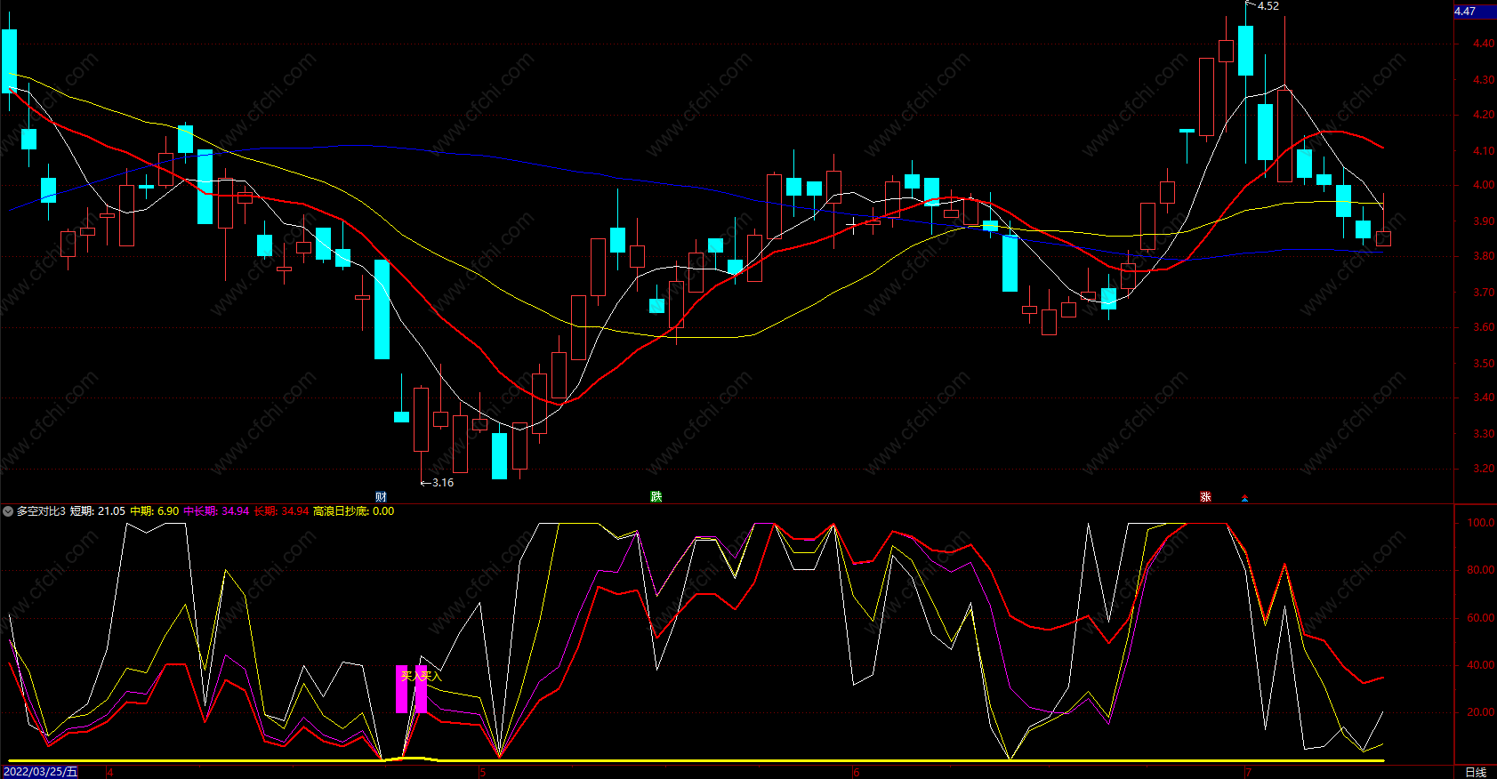Image resolution: width=1497 pixels, height=779 pixels.
Task: Click the 4.47 current price label
Action: point(1475,12)
